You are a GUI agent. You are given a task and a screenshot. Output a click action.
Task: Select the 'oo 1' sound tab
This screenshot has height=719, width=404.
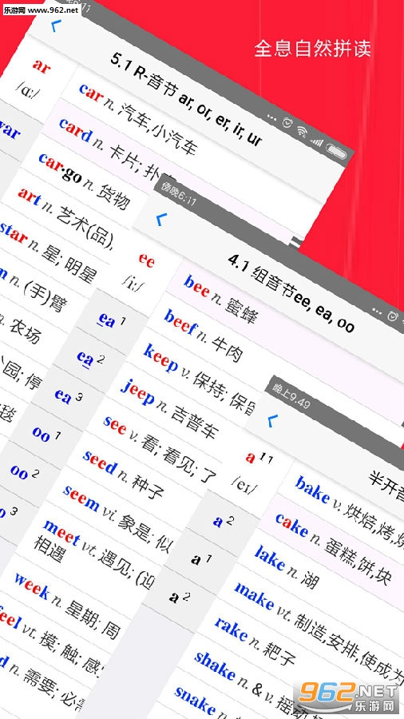pyautogui.click(x=46, y=433)
